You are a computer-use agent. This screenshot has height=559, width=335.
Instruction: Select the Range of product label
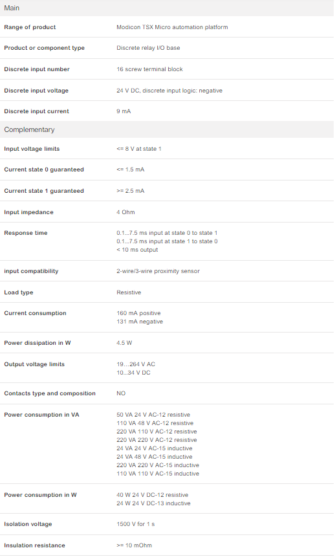pos(30,27)
